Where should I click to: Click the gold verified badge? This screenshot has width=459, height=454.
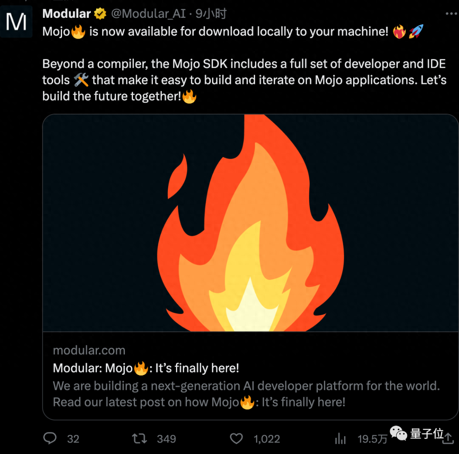tap(100, 14)
